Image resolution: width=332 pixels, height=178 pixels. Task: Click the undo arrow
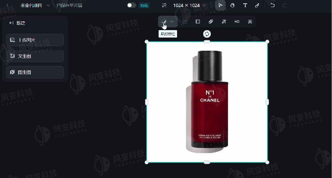272,5
